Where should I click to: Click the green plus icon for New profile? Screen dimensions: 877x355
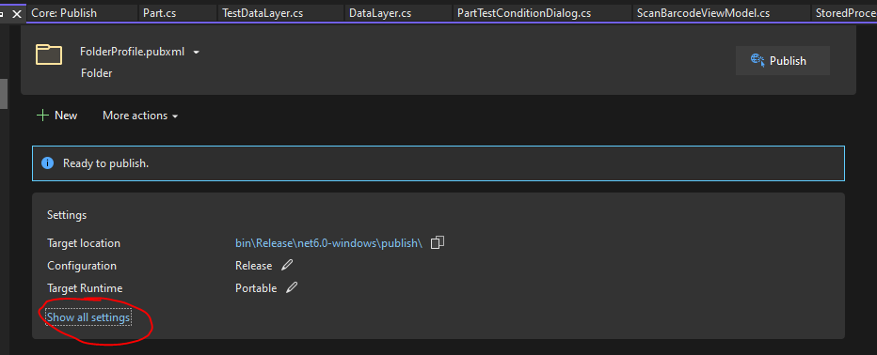tap(42, 115)
